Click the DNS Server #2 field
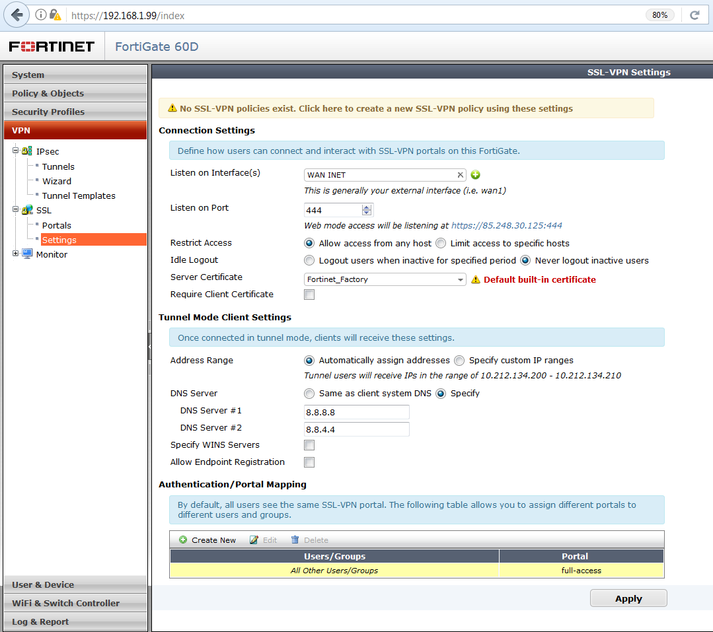This screenshot has height=632, width=713. click(x=357, y=429)
